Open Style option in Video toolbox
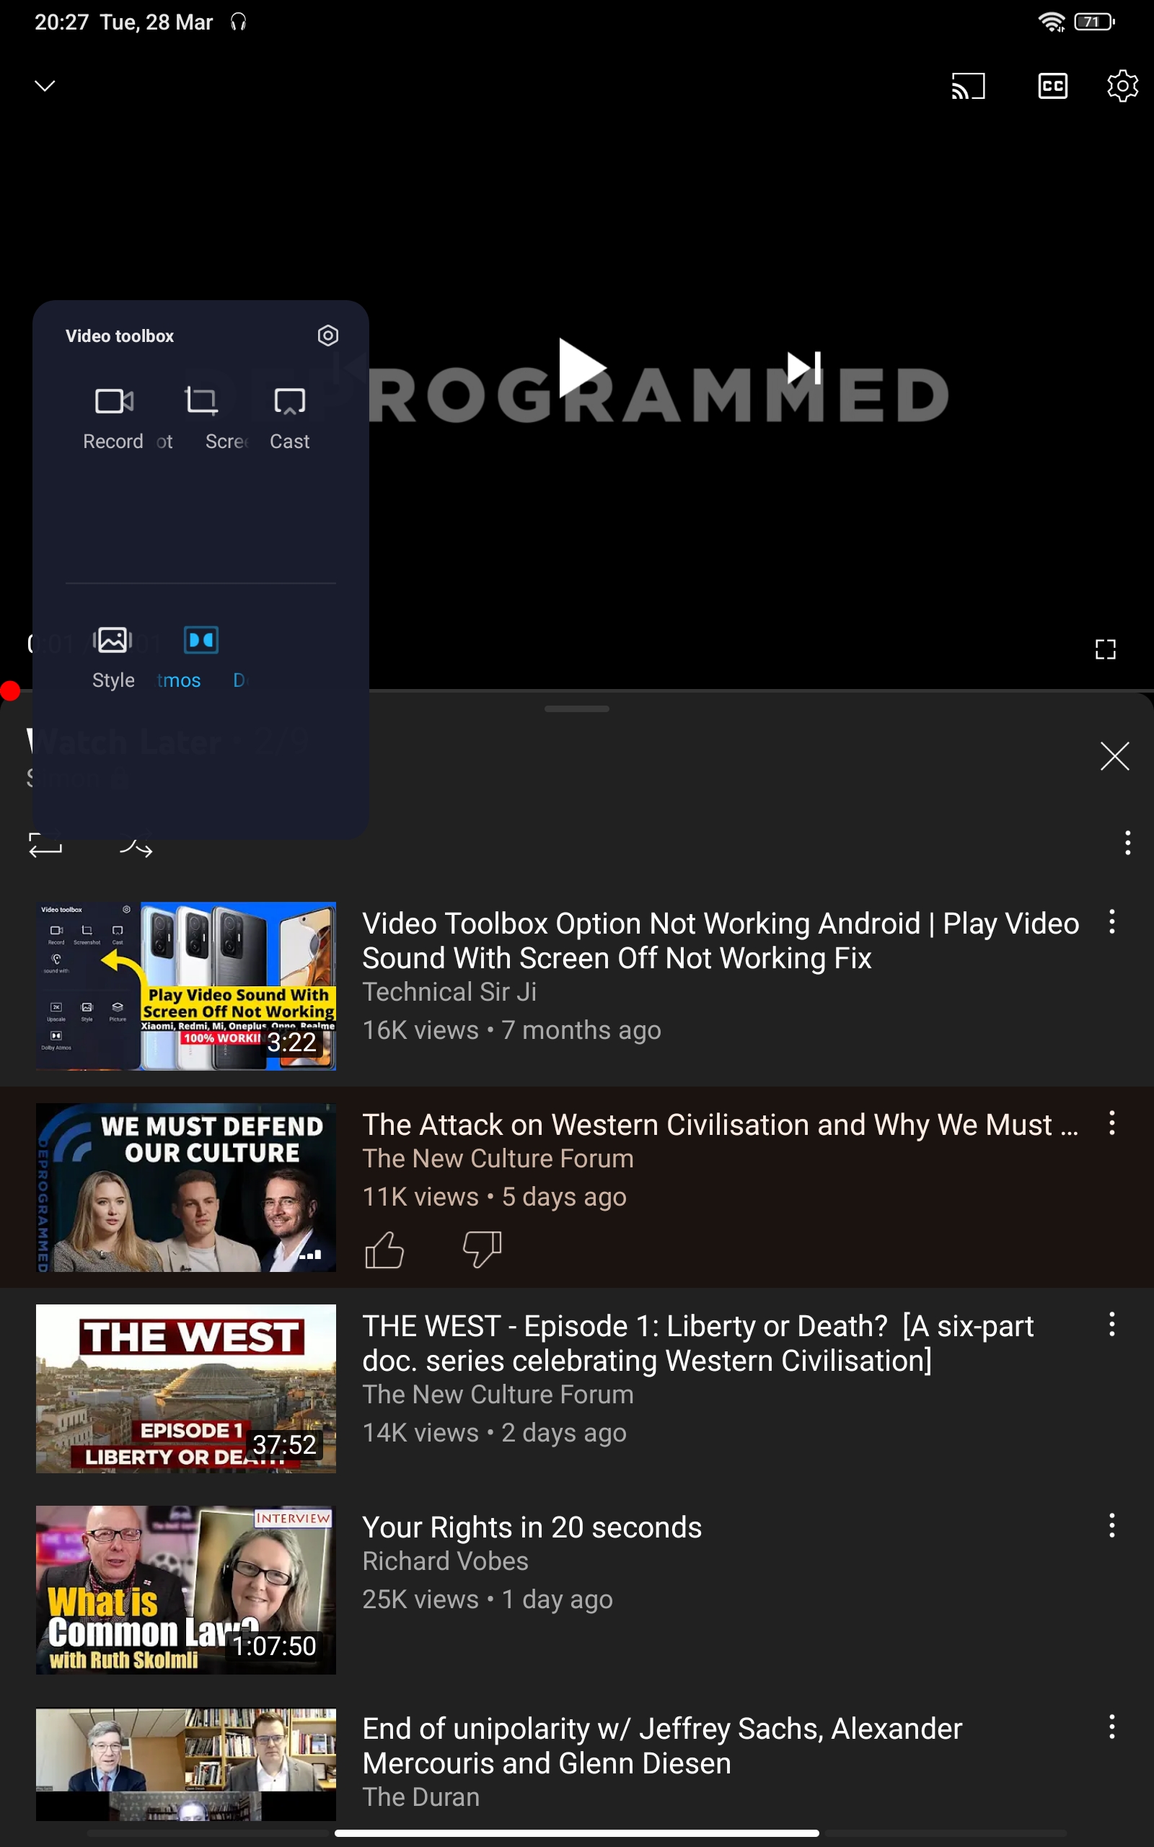 tap(113, 658)
